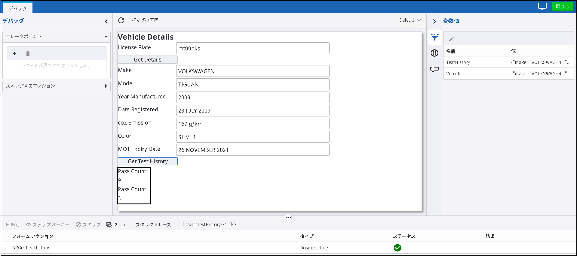This screenshot has width=577, height=256.
Task: Expand the right variables panel chevron
Action: pyautogui.click(x=434, y=21)
